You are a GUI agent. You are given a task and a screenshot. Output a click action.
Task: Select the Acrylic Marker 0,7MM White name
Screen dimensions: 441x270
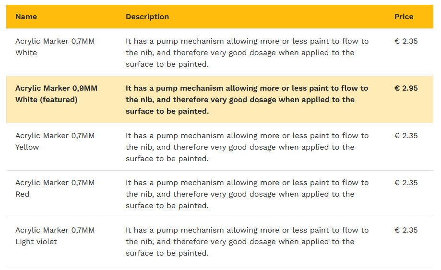pos(55,47)
